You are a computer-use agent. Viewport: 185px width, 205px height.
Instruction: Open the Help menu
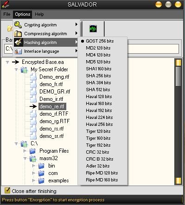(39, 14)
